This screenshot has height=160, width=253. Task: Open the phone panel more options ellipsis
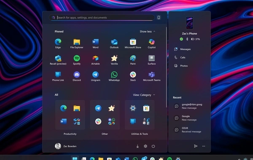coord(204,146)
